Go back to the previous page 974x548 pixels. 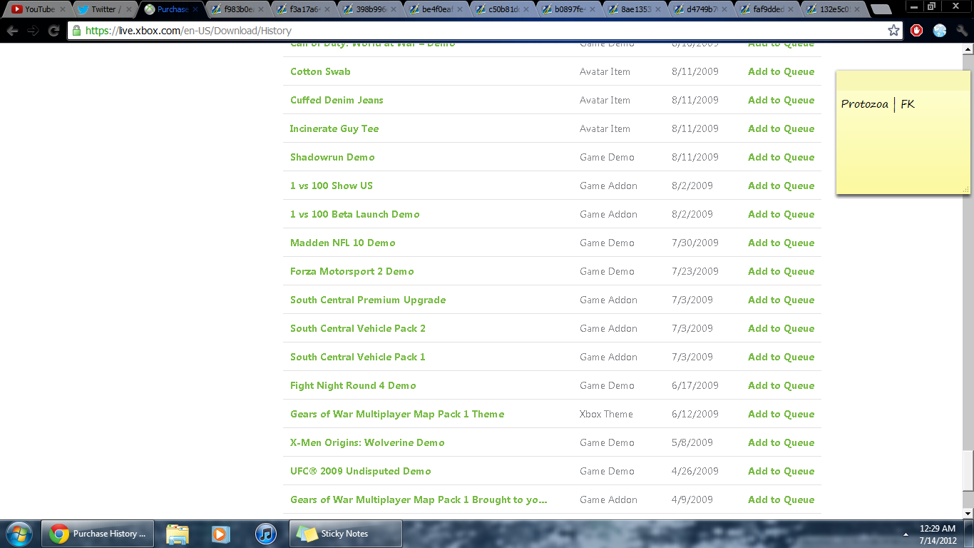[x=13, y=31]
